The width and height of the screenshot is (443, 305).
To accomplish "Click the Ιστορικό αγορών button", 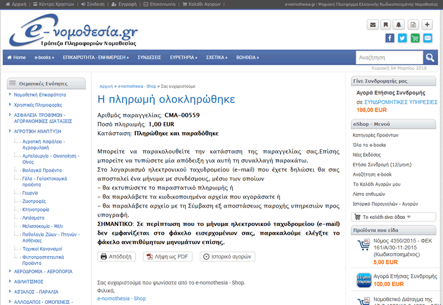I will point(227,257).
